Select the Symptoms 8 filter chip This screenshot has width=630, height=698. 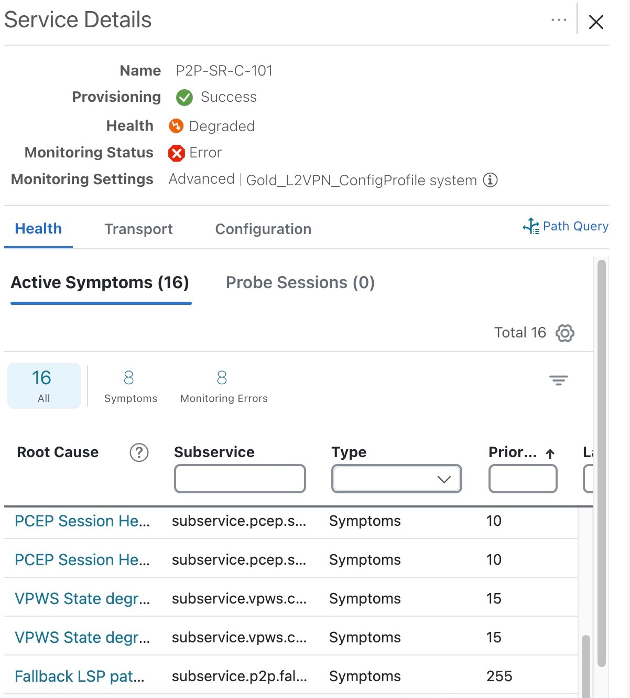point(130,385)
